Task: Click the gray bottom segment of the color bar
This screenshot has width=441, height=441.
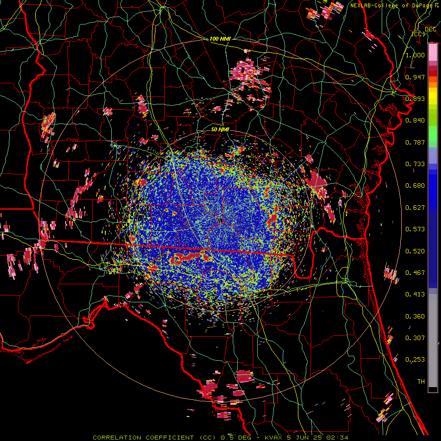Action: pos(433,341)
